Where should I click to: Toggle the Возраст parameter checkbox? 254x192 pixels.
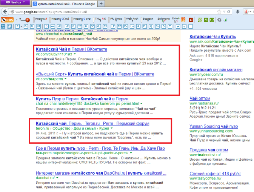pos(142,20)
